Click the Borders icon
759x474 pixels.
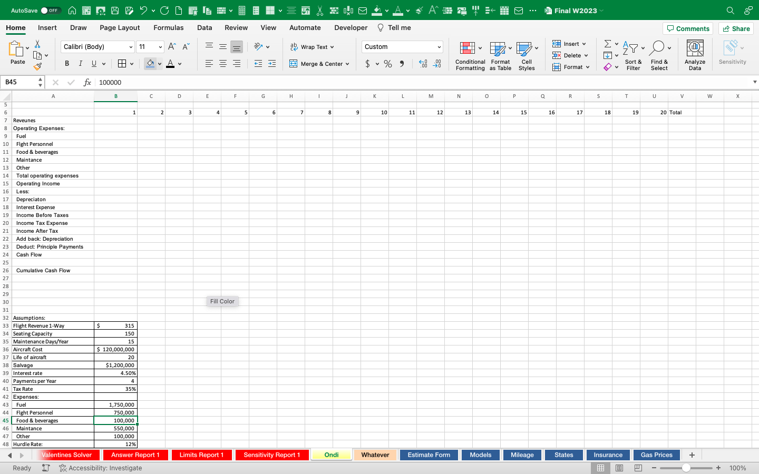[x=122, y=64]
